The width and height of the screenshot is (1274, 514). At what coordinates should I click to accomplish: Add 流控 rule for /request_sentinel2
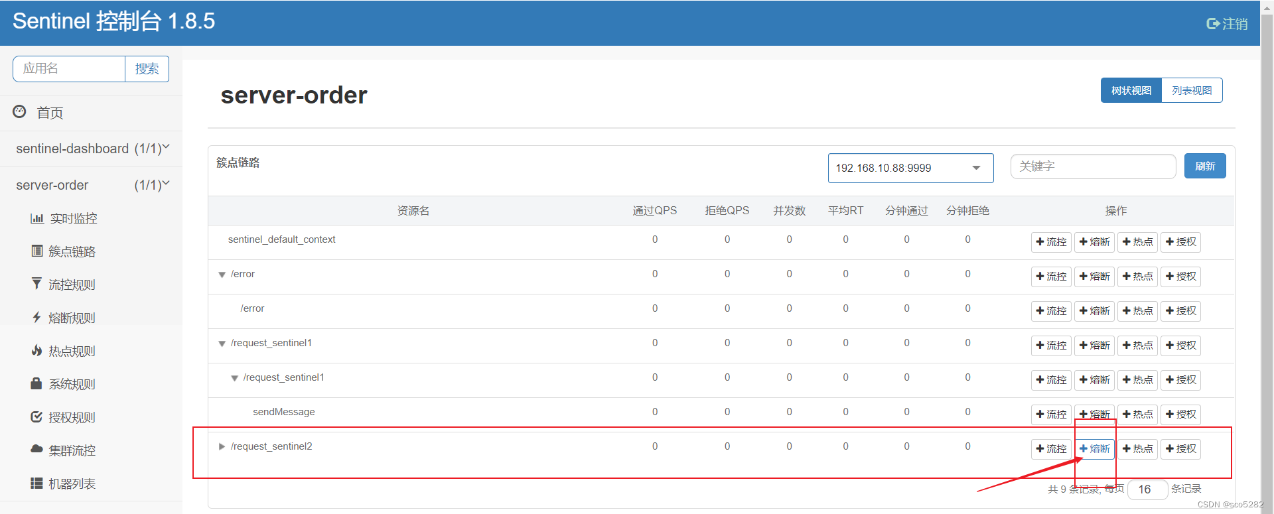1051,449
